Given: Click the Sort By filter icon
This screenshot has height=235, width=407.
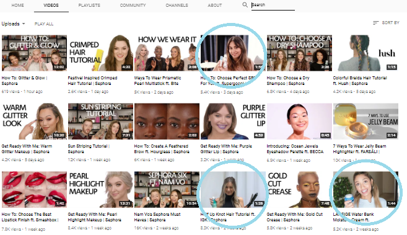Looking at the screenshot, I should point(375,23).
